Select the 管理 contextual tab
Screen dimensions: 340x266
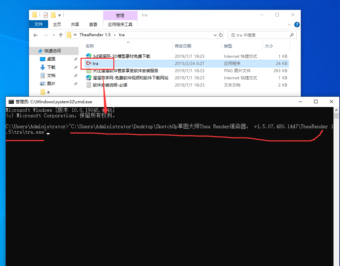[x=120, y=15]
